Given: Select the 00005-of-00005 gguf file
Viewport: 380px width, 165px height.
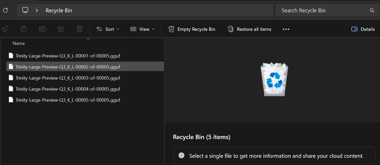Looking at the screenshot, I should coord(68,100).
